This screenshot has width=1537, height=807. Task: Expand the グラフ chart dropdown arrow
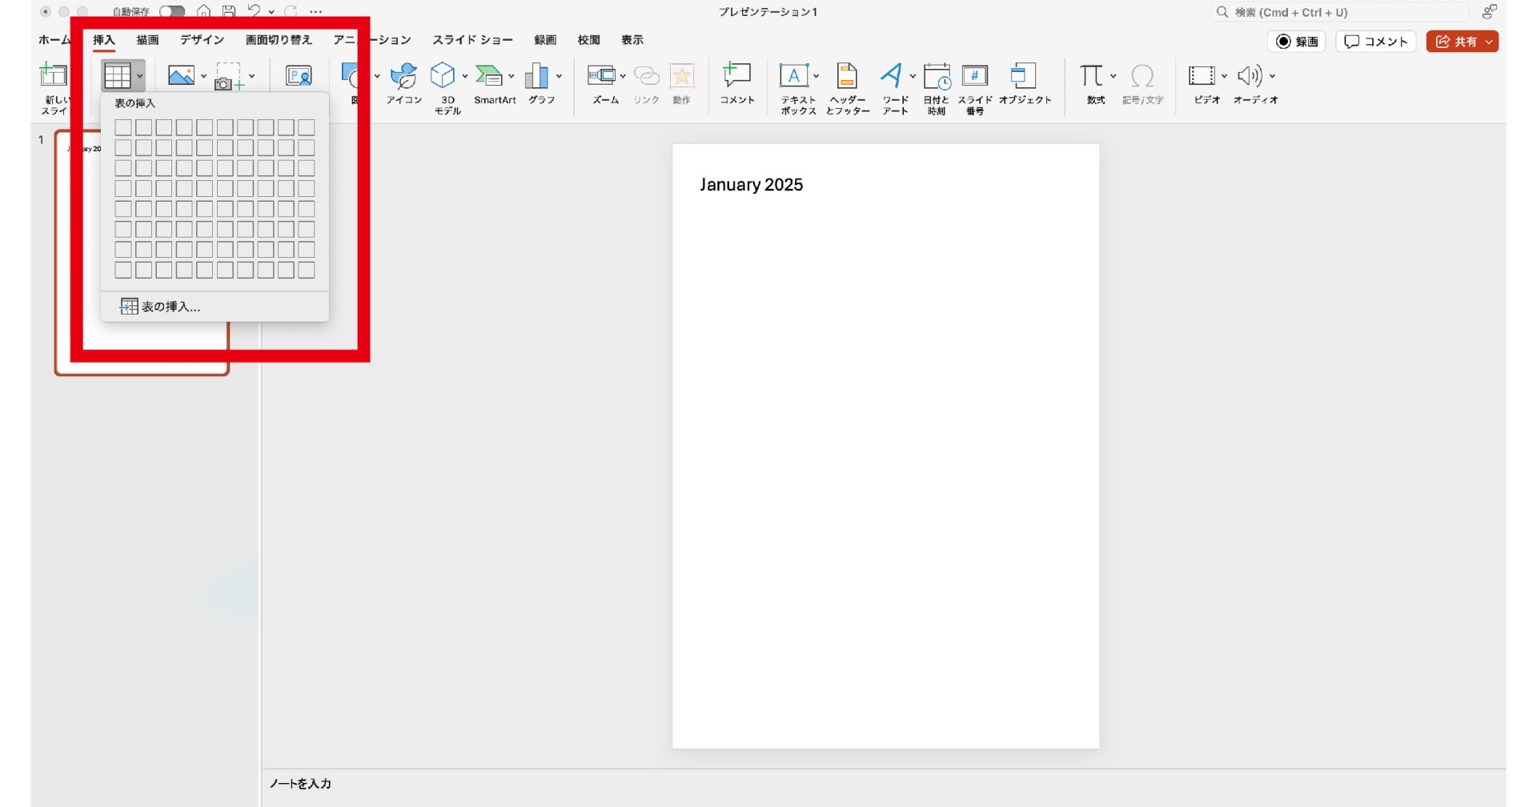point(559,77)
